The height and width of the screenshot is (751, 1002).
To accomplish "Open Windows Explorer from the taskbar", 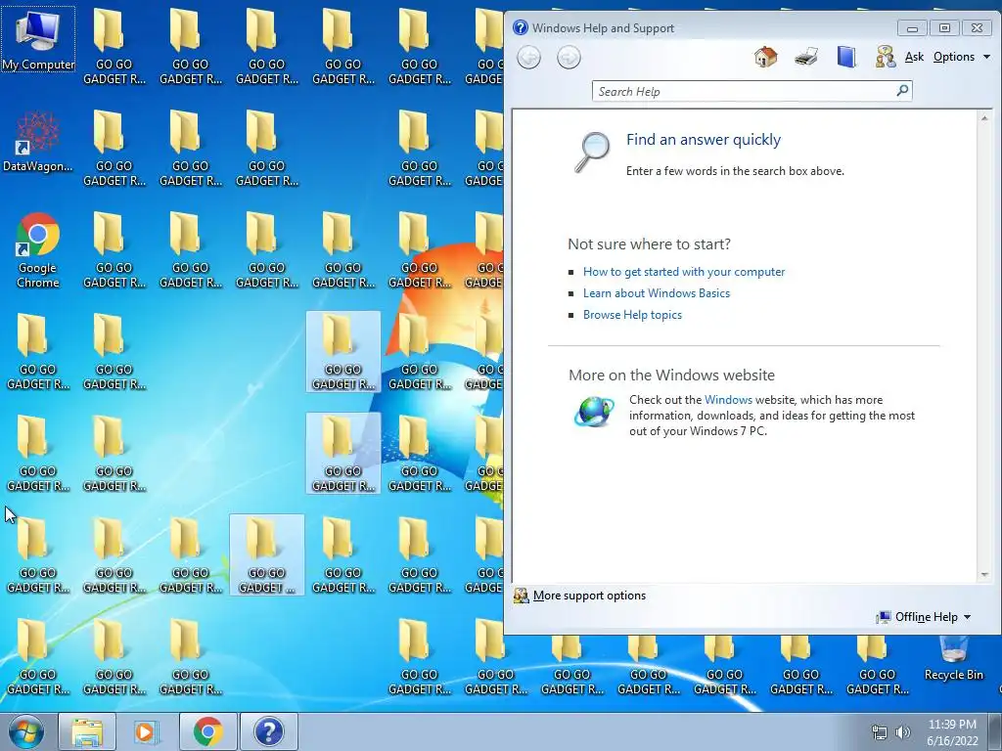I will [87, 731].
